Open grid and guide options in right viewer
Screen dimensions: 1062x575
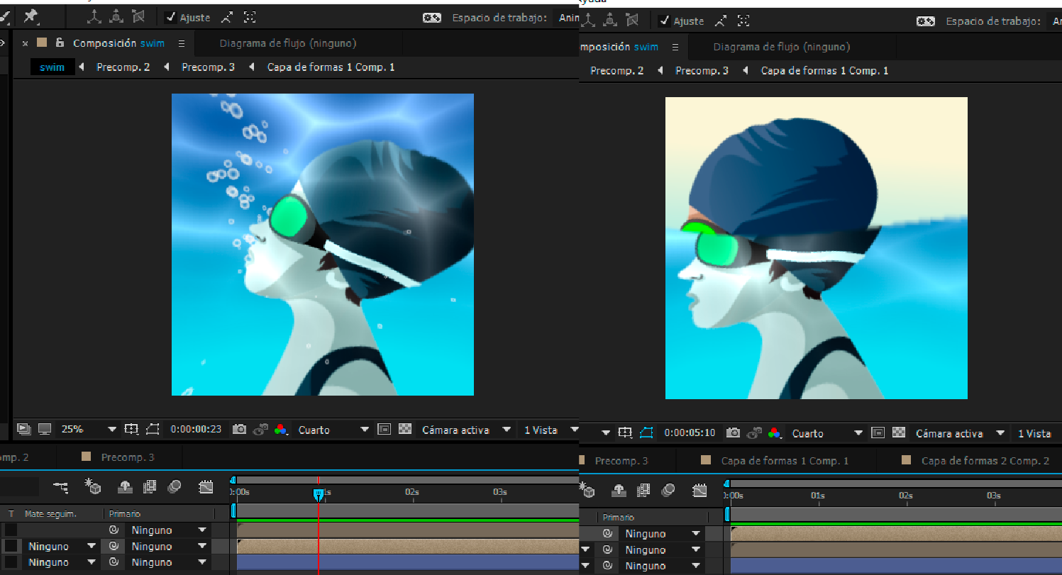tap(625, 432)
